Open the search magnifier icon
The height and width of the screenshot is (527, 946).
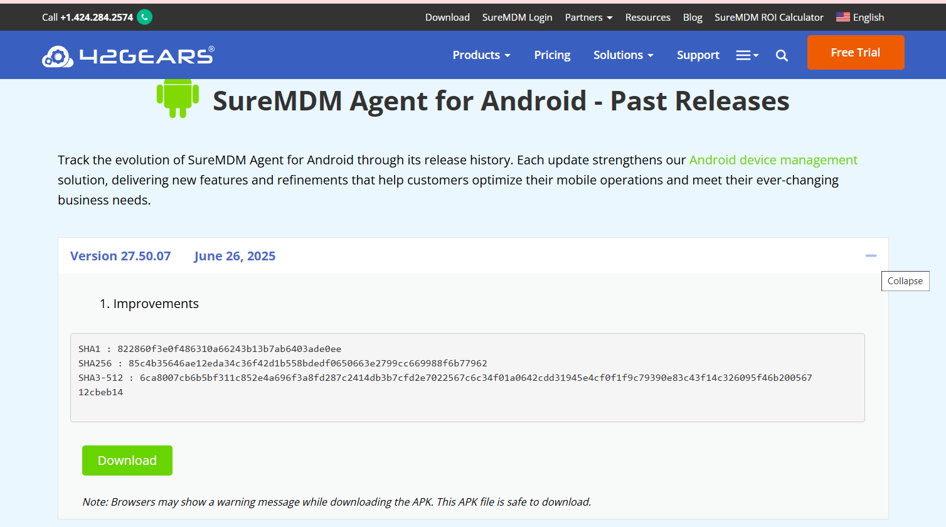[x=782, y=55]
